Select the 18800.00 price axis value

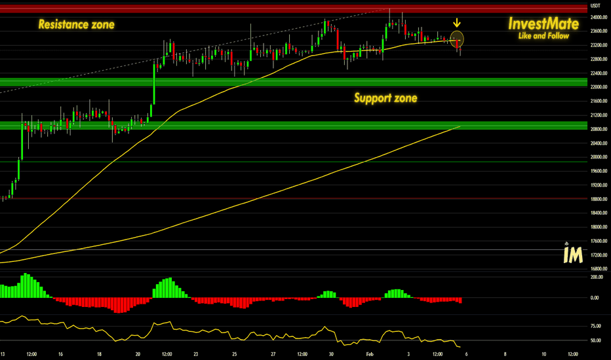click(x=599, y=199)
